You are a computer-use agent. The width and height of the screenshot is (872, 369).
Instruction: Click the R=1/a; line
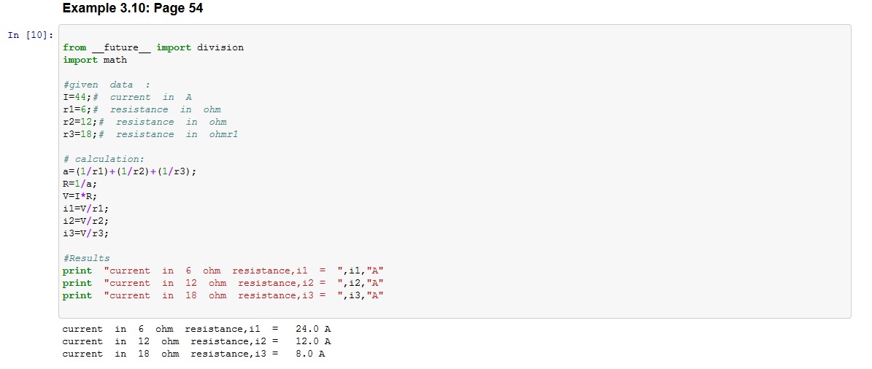[x=80, y=184]
